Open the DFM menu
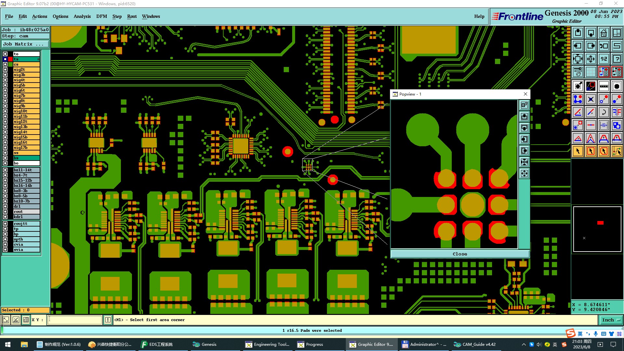Screen dimensions: 624x351 click(101, 16)
